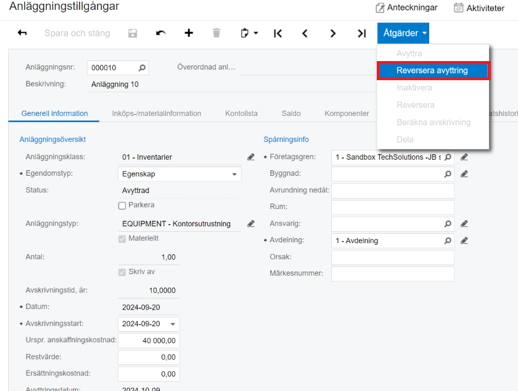Image resolution: width=518 pixels, height=391 pixels.
Task: Click Spara och stäng button
Action: pyautogui.click(x=77, y=33)
